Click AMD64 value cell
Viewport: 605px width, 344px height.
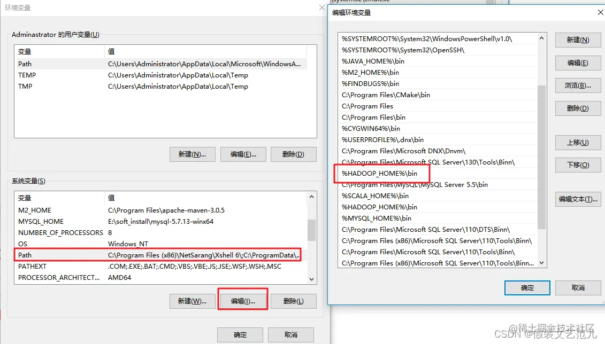click(120, 277)
